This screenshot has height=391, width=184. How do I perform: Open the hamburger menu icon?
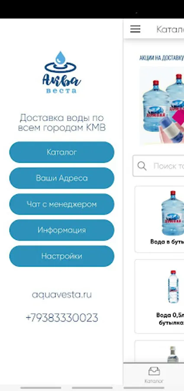pyautogui.click(x=135, y=29)
